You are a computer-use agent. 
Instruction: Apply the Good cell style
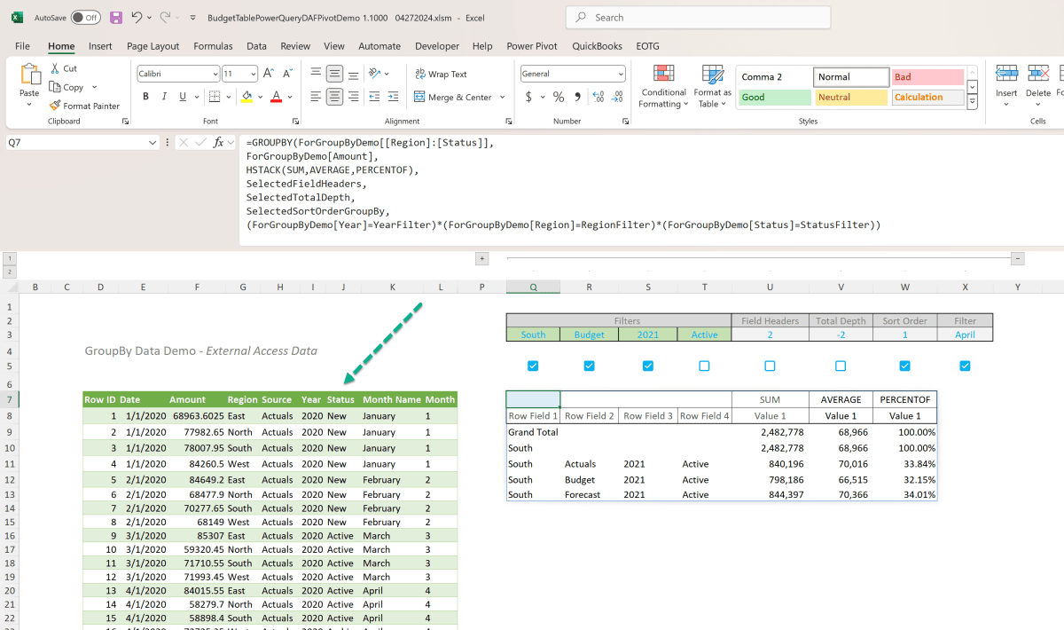click(774, 97)
